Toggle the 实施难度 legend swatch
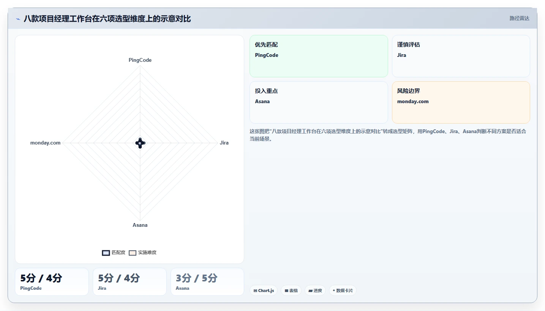 pos(133,253)
